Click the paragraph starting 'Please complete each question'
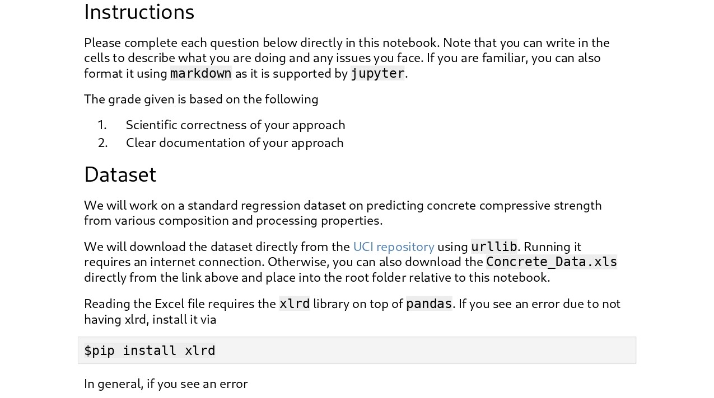 tap(346, 43)
